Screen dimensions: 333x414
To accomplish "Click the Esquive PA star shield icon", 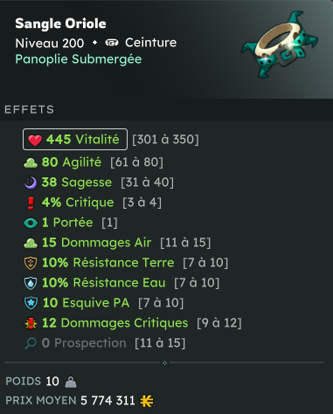I will [31, 303].
